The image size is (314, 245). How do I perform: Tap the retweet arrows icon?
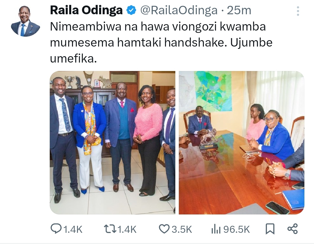(110, 229)
